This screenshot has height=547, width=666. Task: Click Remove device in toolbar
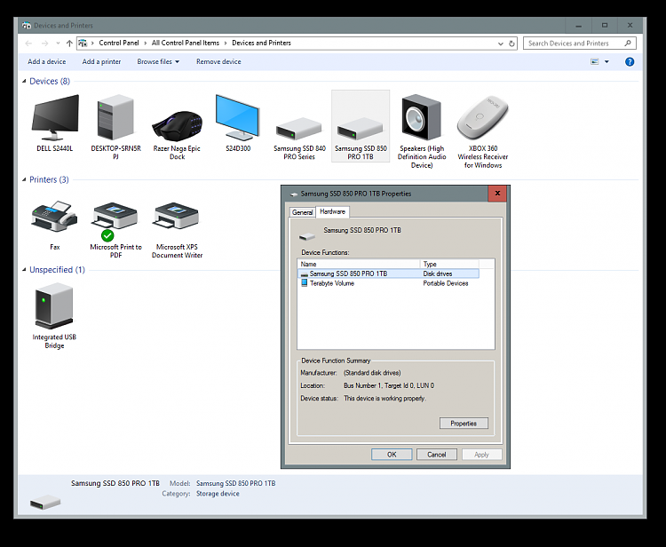(x=218, y=61)
